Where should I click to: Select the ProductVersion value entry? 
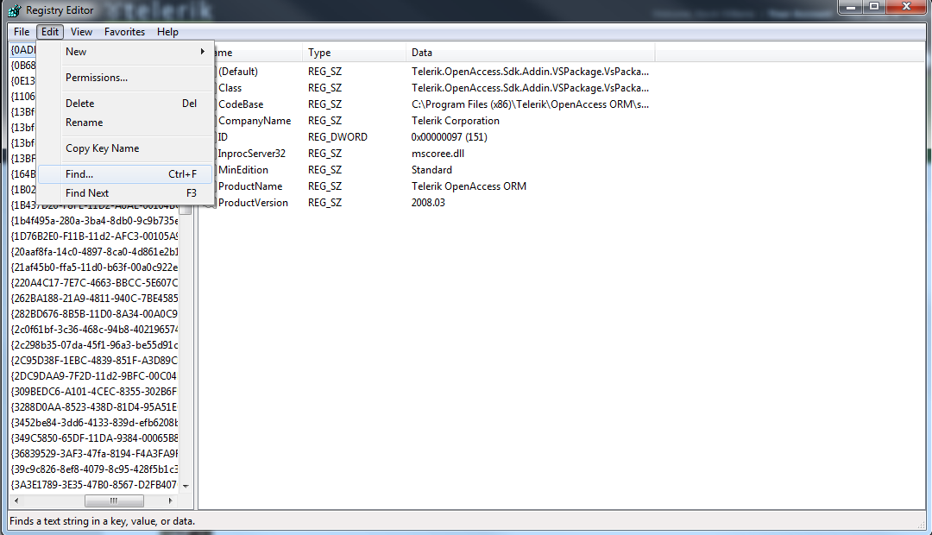[253, 203]
